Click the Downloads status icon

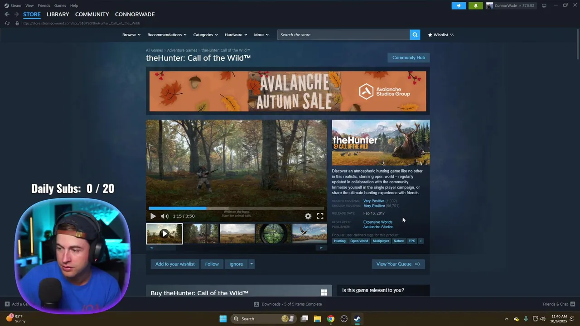click(256, 304)
